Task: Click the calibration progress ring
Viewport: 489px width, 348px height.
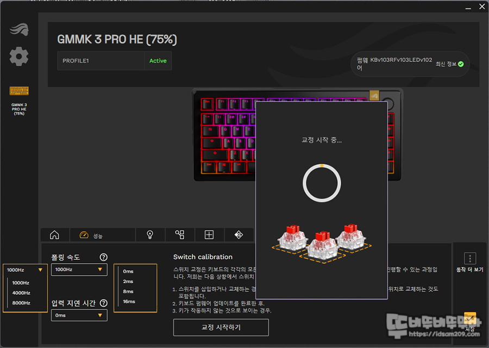Action: [322, 183]
